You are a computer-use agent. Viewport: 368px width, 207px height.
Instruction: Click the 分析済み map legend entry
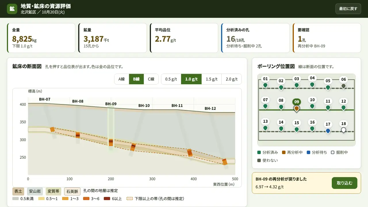[x=268, y=152]
